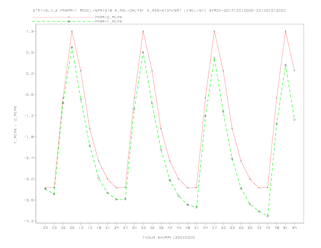Click the x-axis tick label 15

tap(90, 228)
